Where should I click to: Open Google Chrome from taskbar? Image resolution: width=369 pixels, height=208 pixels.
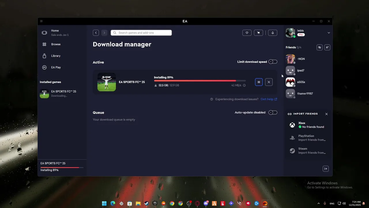172,203
